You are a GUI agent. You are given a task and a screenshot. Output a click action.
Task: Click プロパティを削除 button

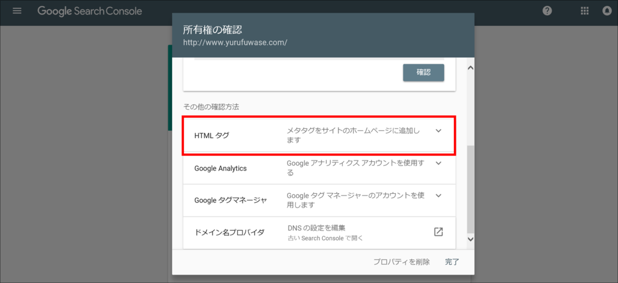click(x=401, y=262)
